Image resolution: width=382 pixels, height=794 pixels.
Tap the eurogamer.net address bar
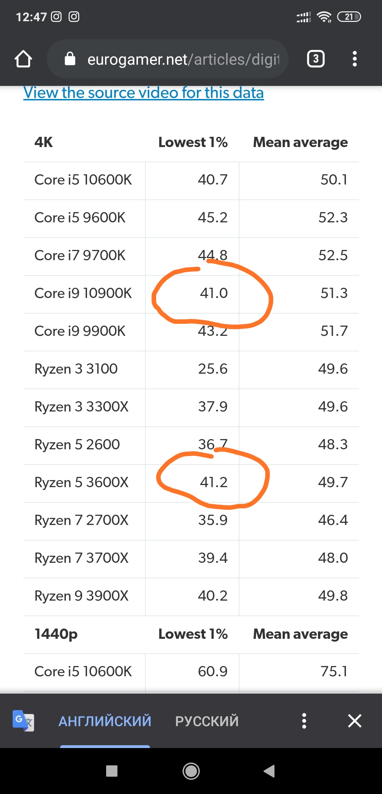(183, 59)
